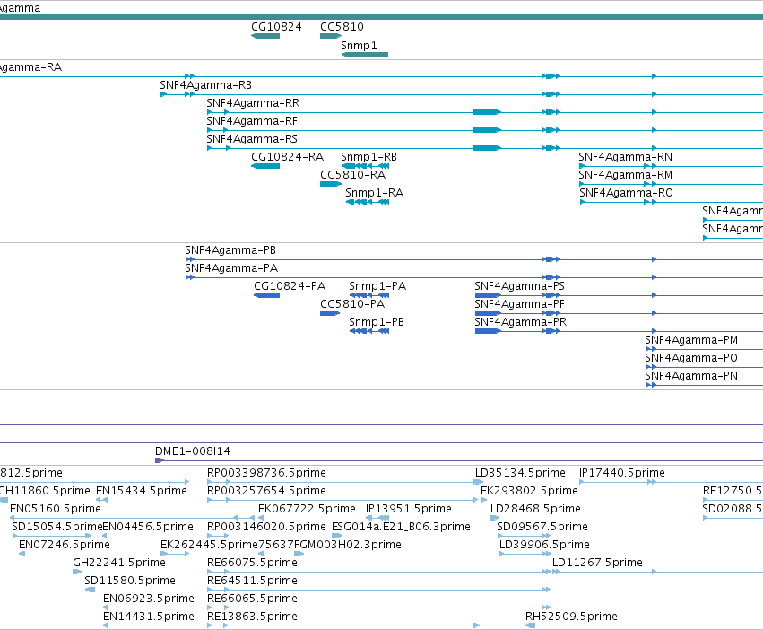763x630 pixels.
Task: Click the Snmp1 gene span bar
Action: (365, 55)
